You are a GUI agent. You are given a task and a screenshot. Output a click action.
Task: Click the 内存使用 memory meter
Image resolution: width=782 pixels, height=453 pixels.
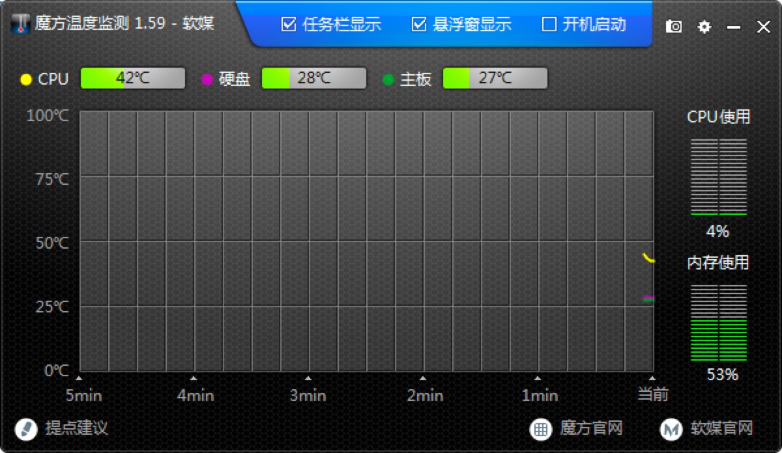coord(719,322)
